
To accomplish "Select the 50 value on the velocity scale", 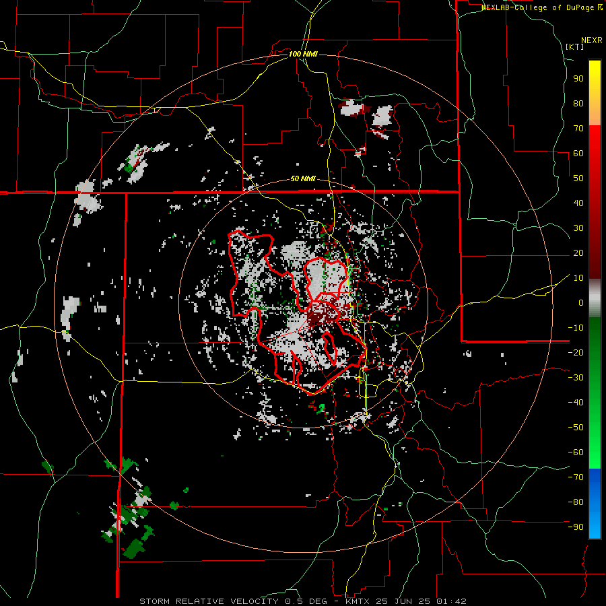I will pos(578,178).
